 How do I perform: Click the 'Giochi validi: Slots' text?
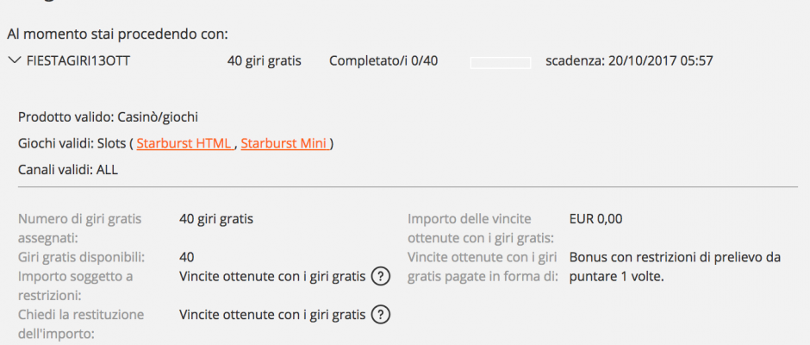pyautogui.click(x=72, y=144)
